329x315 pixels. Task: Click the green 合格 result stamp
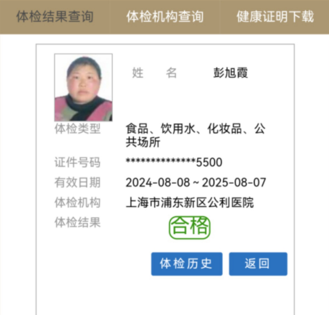pos(190,228)
